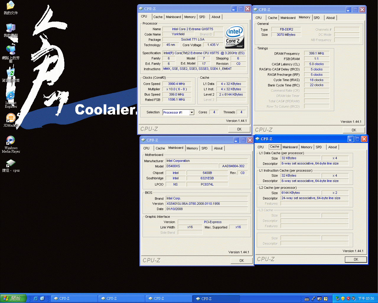Switch to the SPD tab in the window showing memory timings
The width and height of the screenshot is (378, 303).
[x=317, y=18]
